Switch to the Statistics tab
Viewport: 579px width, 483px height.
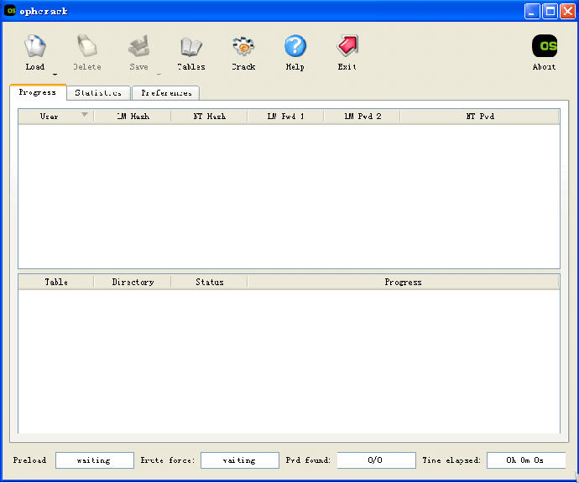98,93
